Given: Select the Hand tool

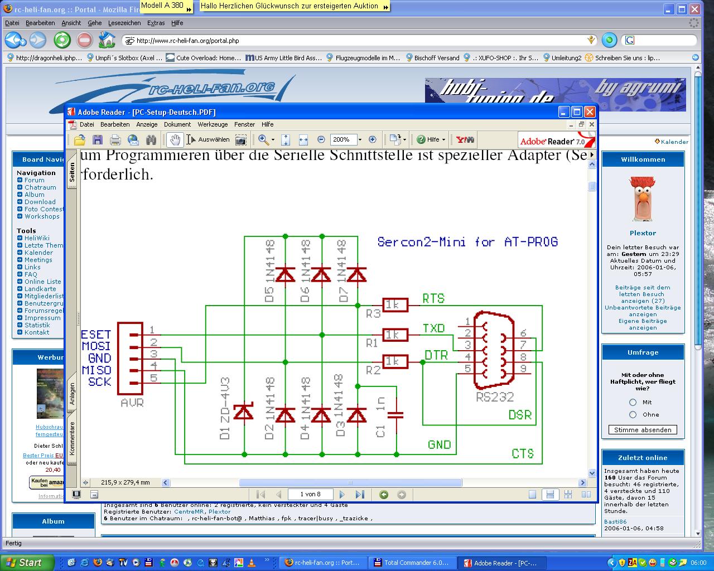Looking at the screenshot, I should [175, 139].
